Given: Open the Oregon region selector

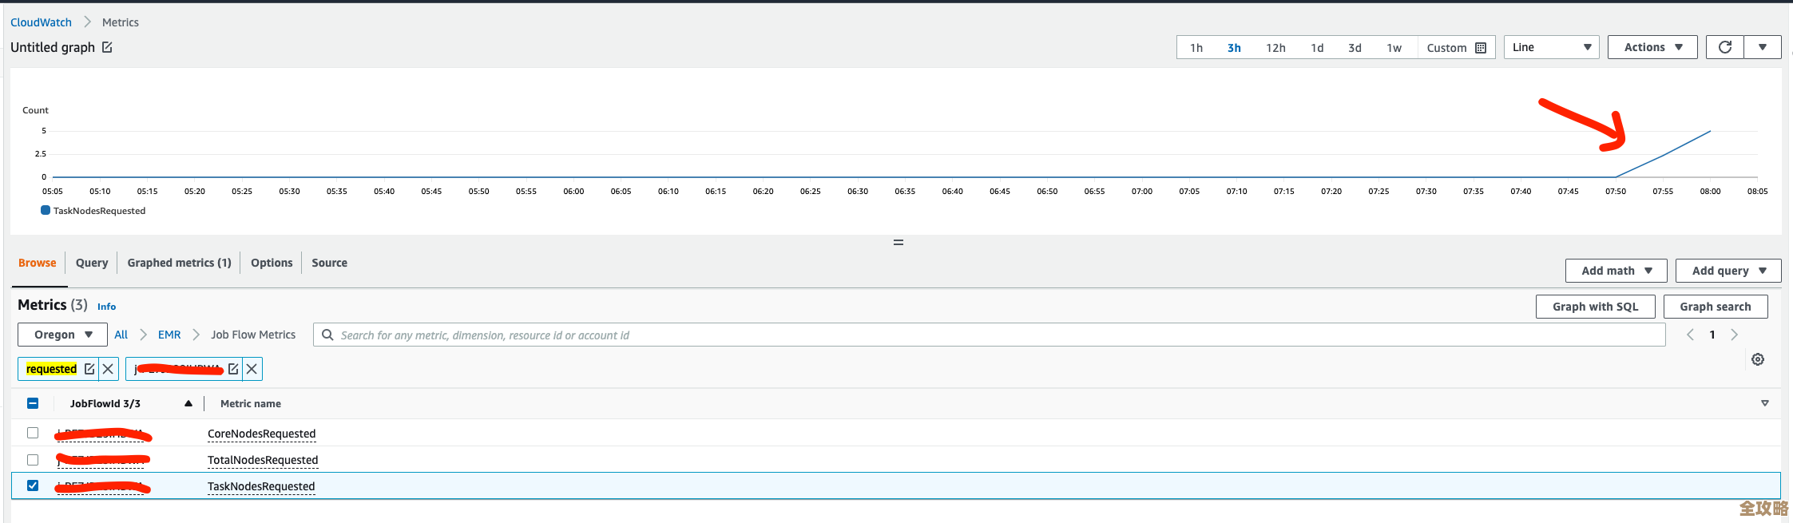Looking at the screenshot, I should (62, 335).
